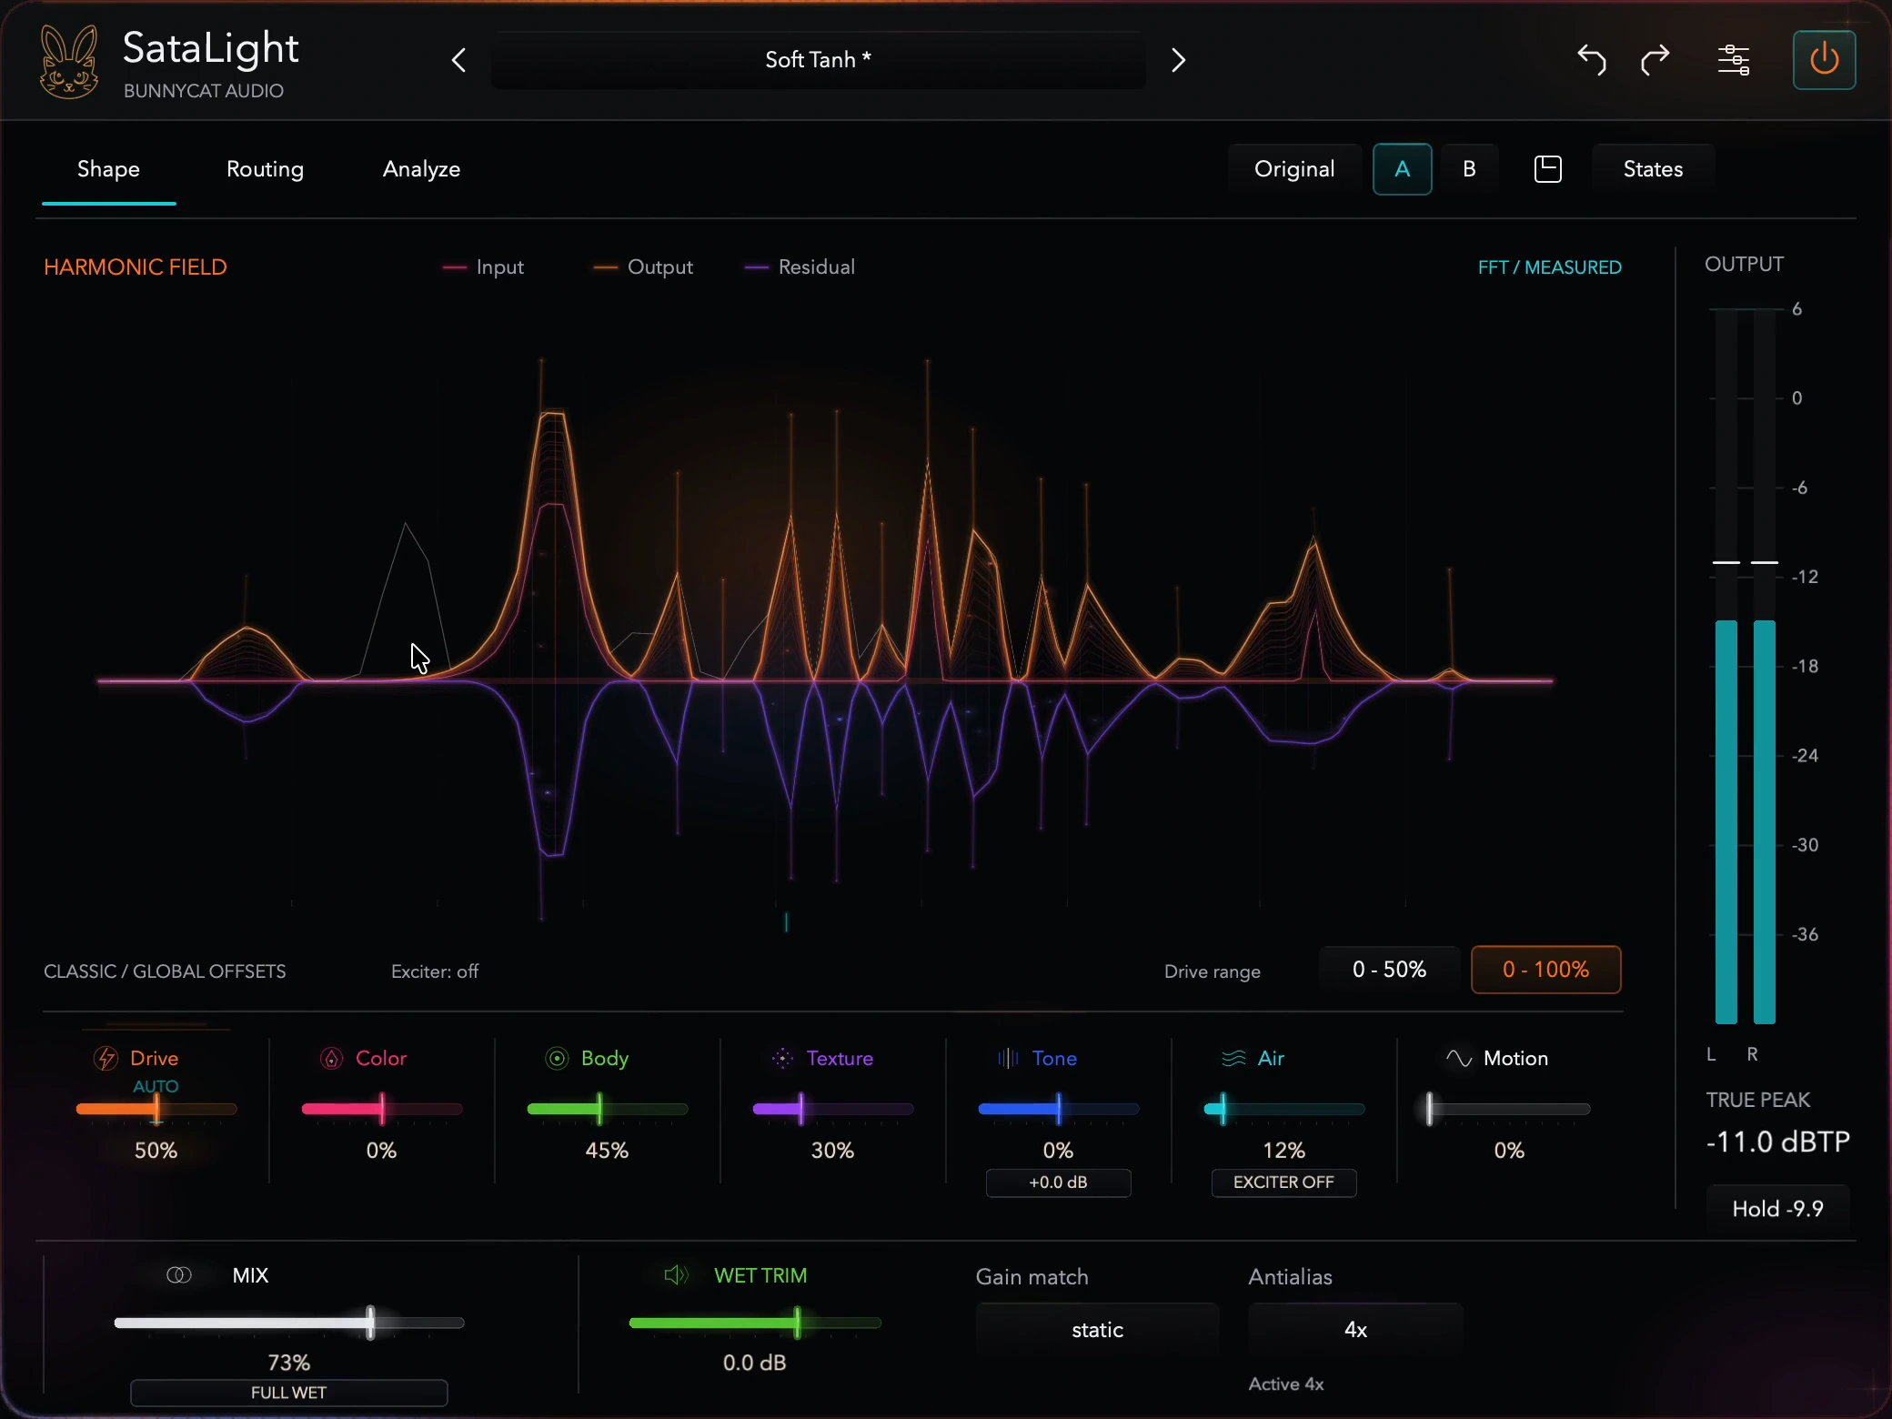
Task: Open the States menu
Action: pyautogui.click(x=1653, y=169)
